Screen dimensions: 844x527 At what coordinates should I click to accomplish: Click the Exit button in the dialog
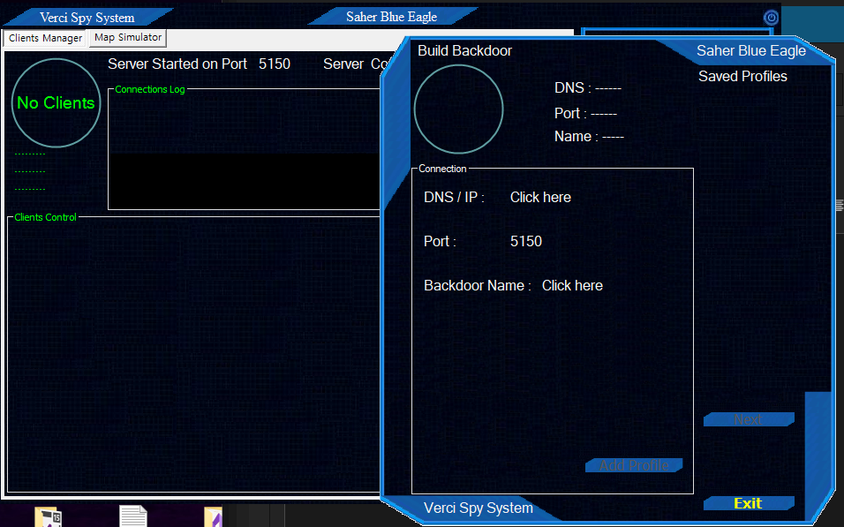tap(748, 503)
